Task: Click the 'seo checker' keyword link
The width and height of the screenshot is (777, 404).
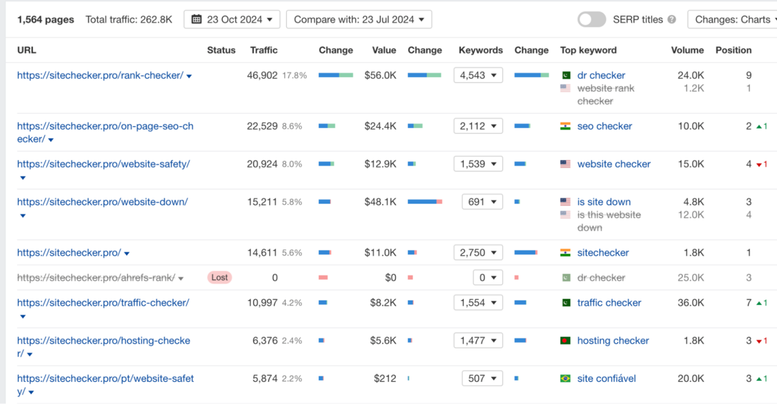Action: click(x=604, y=126)
